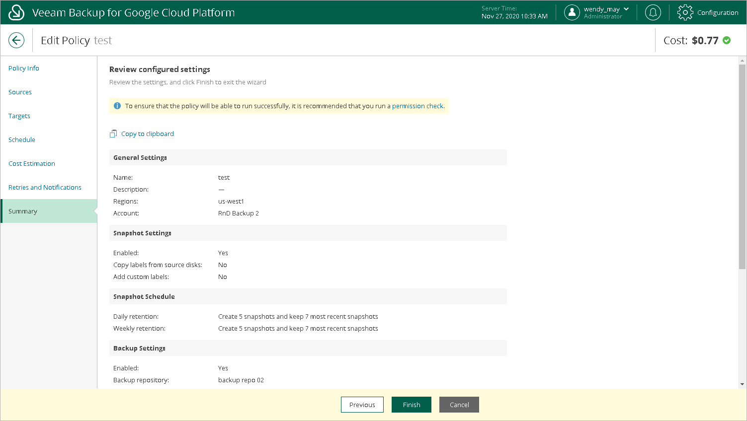Image resolution: width=747 pixels, height=421 pixels.
Task: Click the user avatar icon
Action: [x=572, y=12]
